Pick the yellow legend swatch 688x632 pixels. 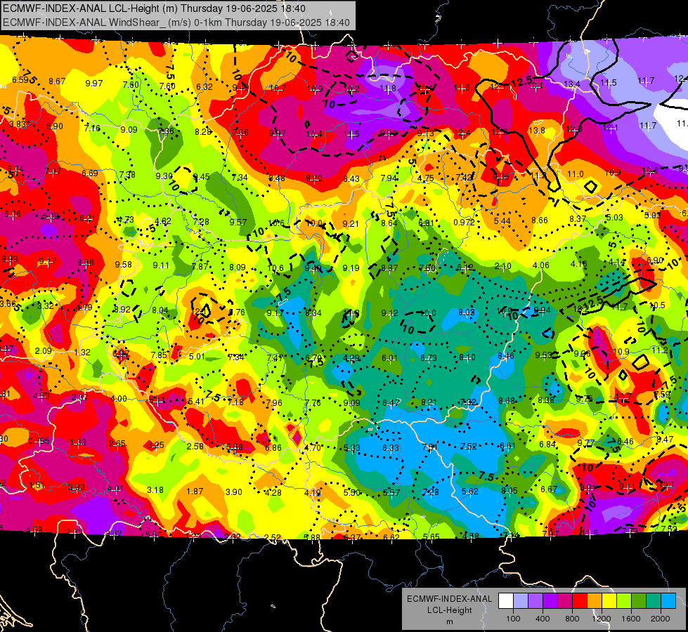pos(609,601)
